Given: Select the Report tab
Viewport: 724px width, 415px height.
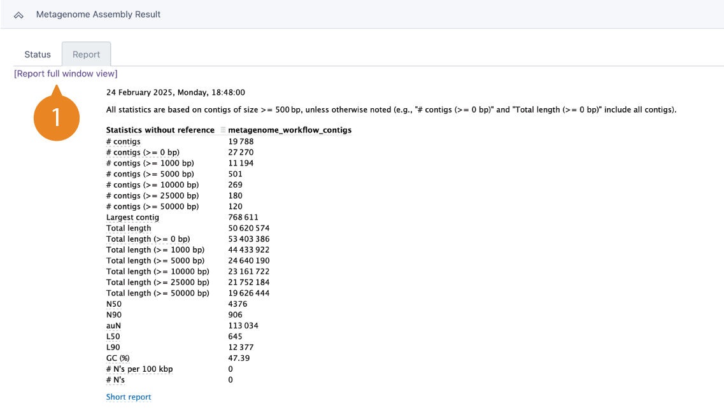Looking at the screenshot, I should (x=87, y=55).
